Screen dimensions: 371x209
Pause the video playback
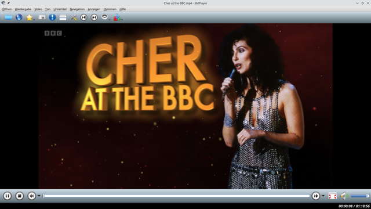[x=7, y=196]
